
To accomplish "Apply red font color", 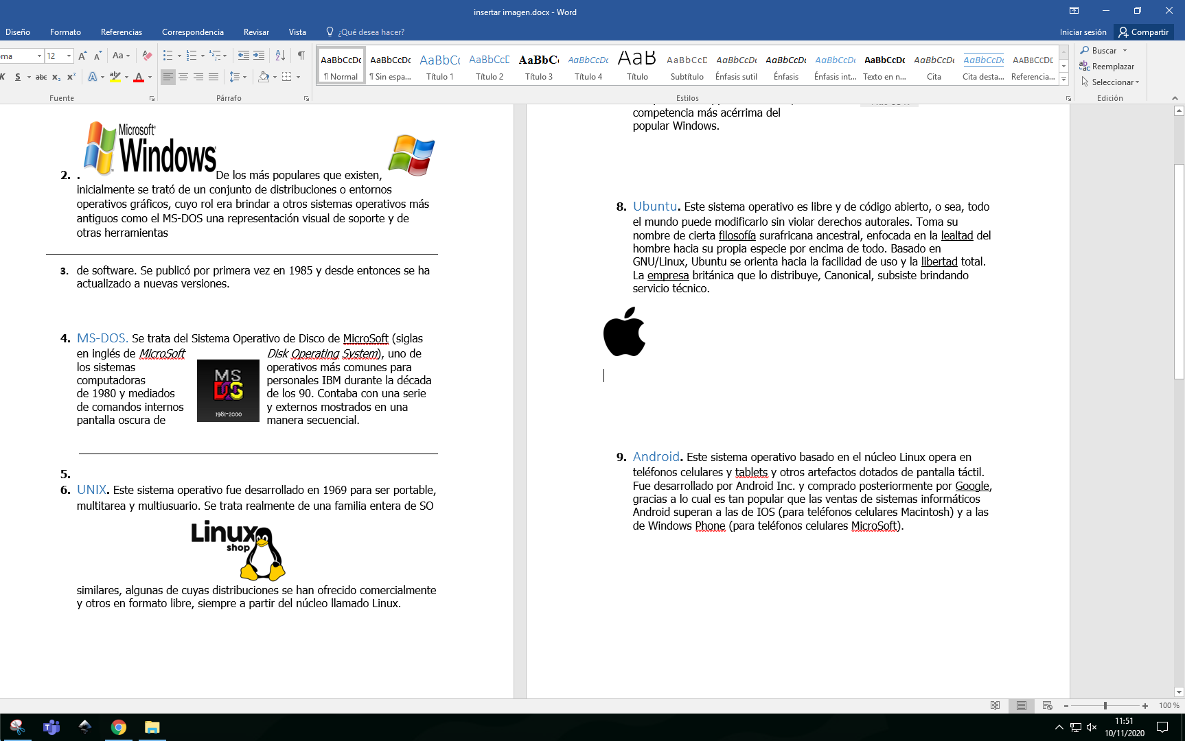I will coord(139,77).
